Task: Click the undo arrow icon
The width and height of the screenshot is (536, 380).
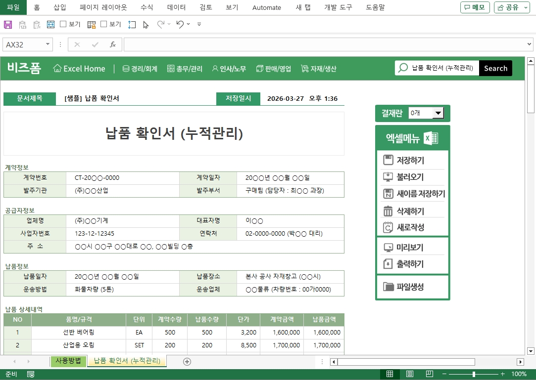Action: [180, 24]
